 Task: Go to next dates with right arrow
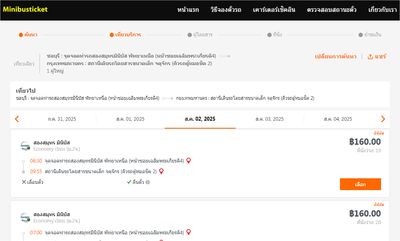[383, 119]
